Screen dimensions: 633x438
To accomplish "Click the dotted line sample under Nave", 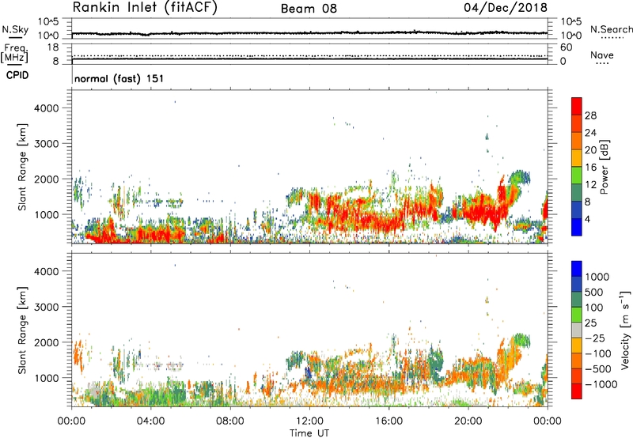I will click(x=602, y=63).
